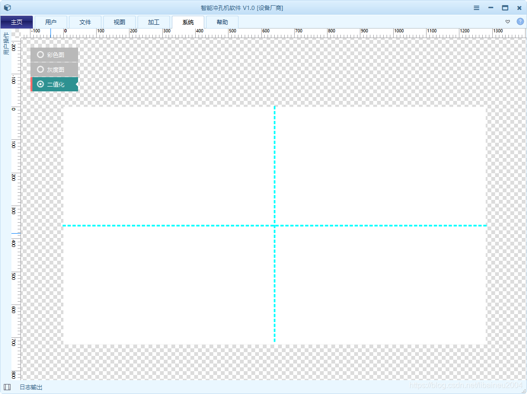Switch to the 加工 tab
Viewport: 527px width, 394px height.
click(x=154, y=22)
